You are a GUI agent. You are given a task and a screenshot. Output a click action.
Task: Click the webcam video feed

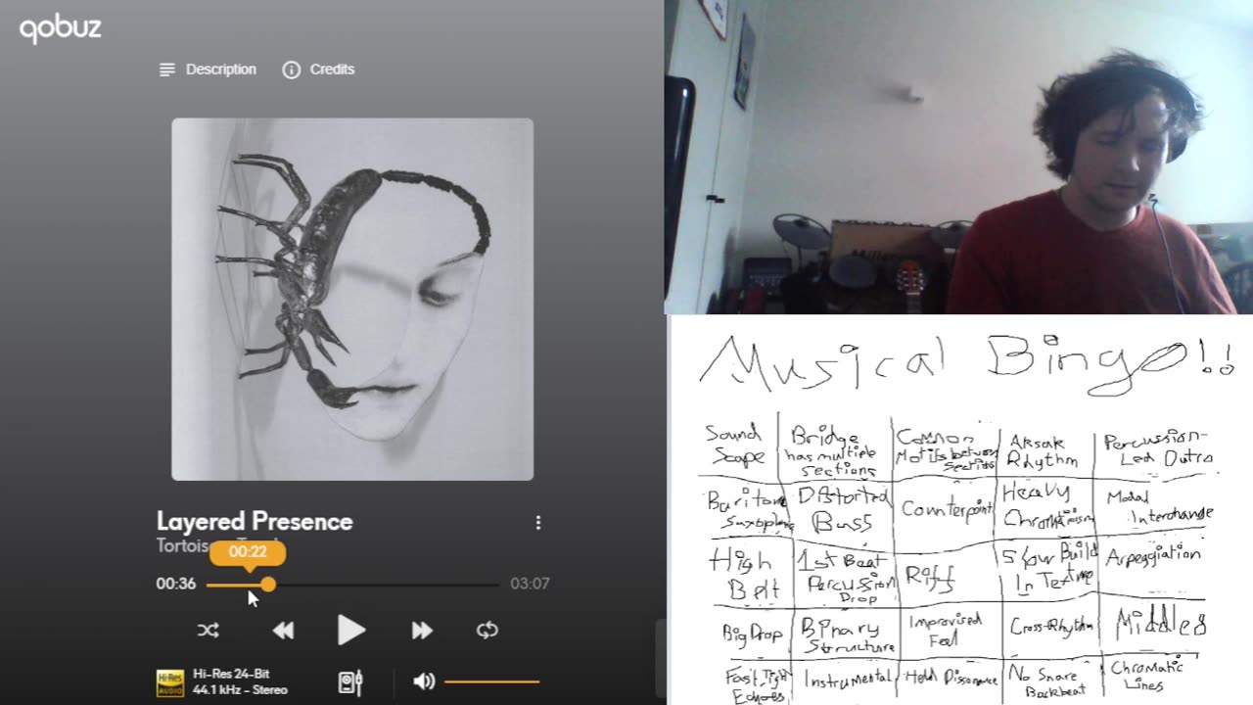(958, 157)
